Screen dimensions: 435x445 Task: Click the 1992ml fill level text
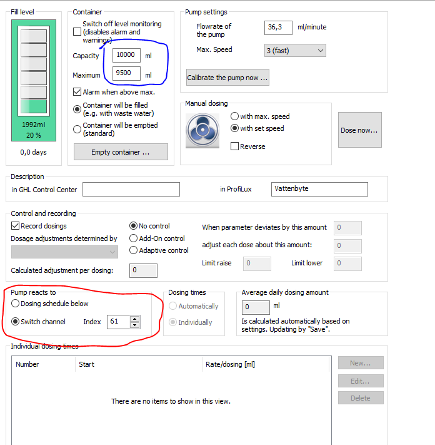click(34, 125)
